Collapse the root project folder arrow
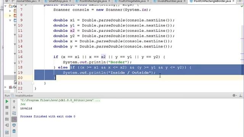The image size is (244, 137). tap(6, 6)
